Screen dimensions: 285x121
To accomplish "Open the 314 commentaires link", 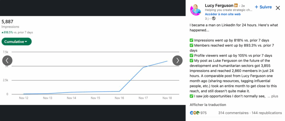I will (x=233, y=113).
